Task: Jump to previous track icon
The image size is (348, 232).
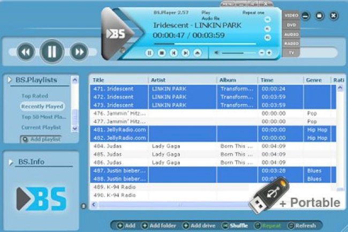Action: (x=173, y=53)
